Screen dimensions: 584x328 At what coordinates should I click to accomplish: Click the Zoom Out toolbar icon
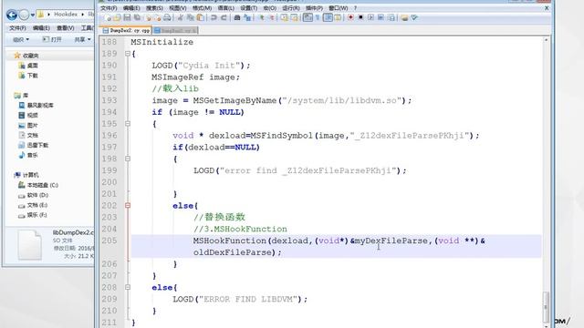pyautogui.click(x=272, y=17)
